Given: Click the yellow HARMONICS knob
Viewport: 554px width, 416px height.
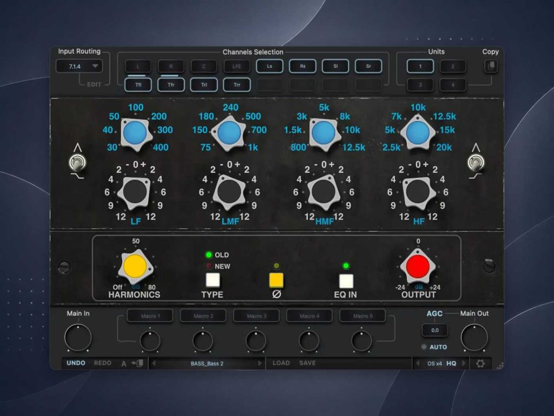Looking at the screenshot, I should (x=135, y=266).
